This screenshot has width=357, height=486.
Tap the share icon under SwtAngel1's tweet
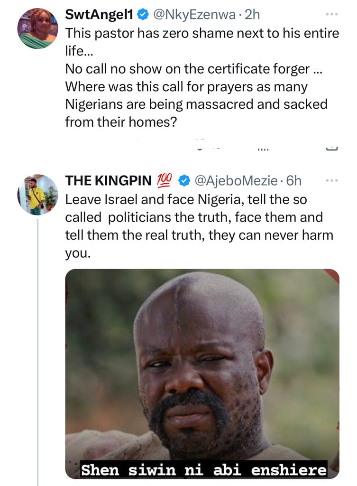[x=332, y=149]
